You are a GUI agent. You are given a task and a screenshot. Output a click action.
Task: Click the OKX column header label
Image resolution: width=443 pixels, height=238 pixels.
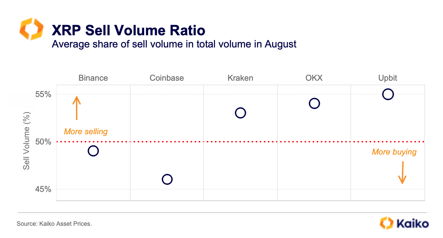tap(314, 78)
